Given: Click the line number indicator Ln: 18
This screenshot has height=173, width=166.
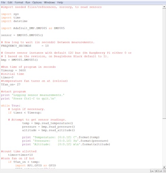Looking at the screenshot, I should coord(154,171).
